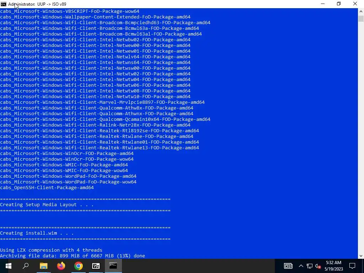Click the WMIC-FoD-Package-amd64 line
The width and height of the screenshot is (364, 273).
[64, 165]
